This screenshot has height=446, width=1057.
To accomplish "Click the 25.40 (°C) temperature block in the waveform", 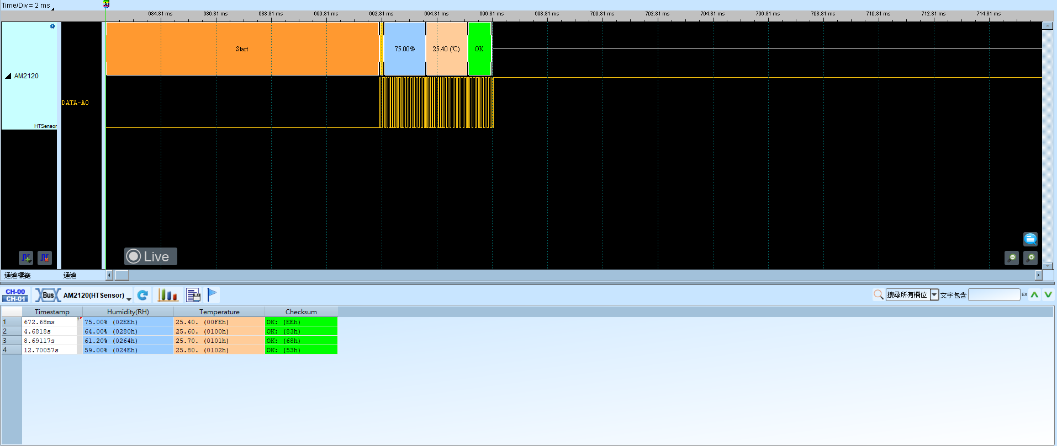I will point(446,49).
